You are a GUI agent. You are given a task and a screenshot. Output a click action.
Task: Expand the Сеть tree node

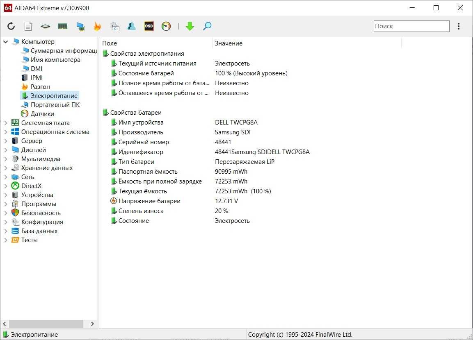[6, 177]
